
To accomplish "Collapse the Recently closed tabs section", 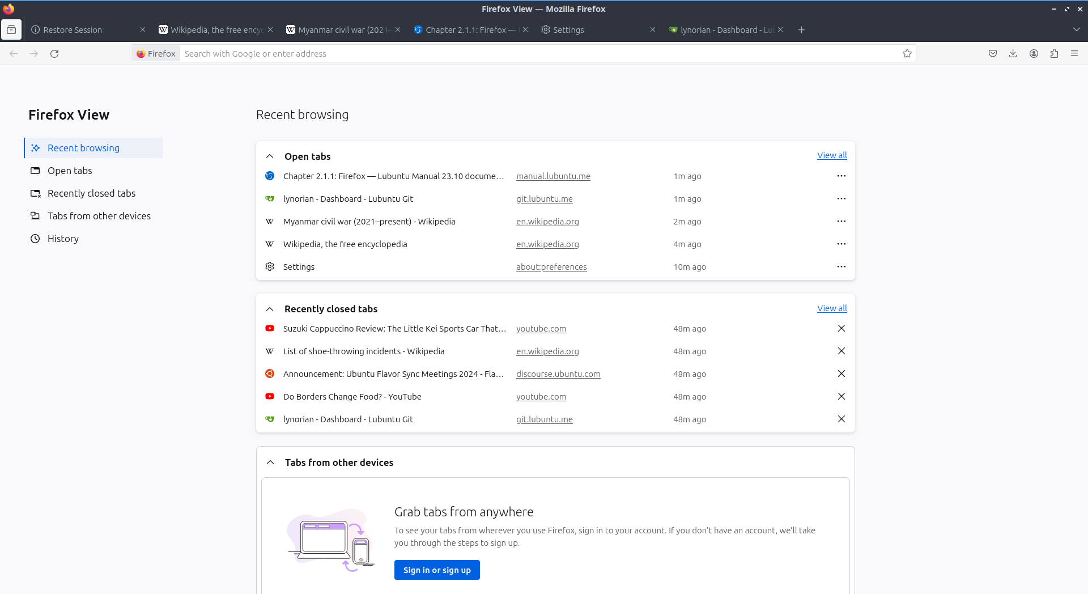I will [x=270, y=309].
